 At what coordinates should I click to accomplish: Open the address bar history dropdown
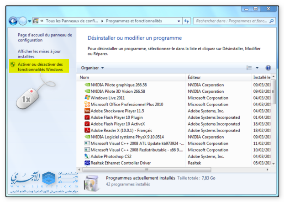coord(178,21)
